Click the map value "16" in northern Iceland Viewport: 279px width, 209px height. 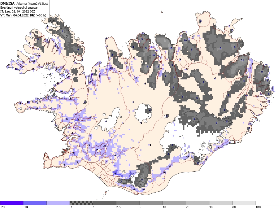[x=171, y=48]
